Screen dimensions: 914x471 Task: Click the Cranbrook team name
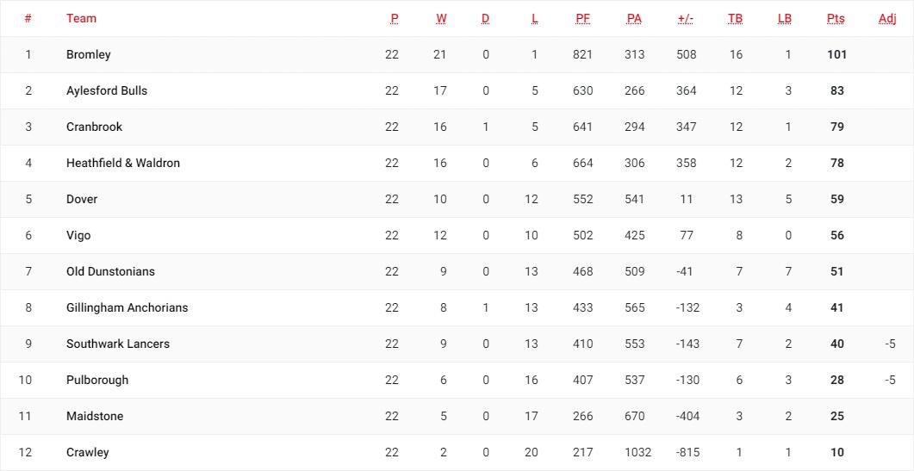[x=95, y=127]
